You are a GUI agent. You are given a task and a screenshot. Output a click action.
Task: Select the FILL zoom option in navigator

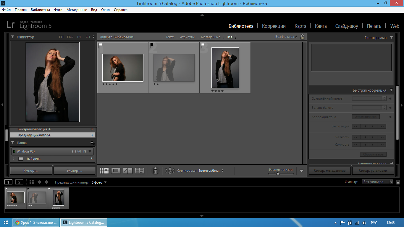[x=70, y=37]
